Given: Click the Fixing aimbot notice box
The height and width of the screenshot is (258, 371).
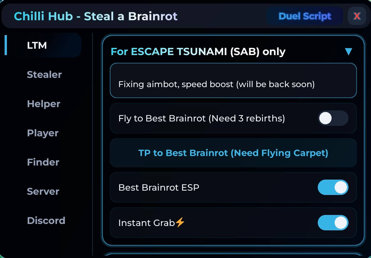Looking at the screenshot, I should 233,81.
